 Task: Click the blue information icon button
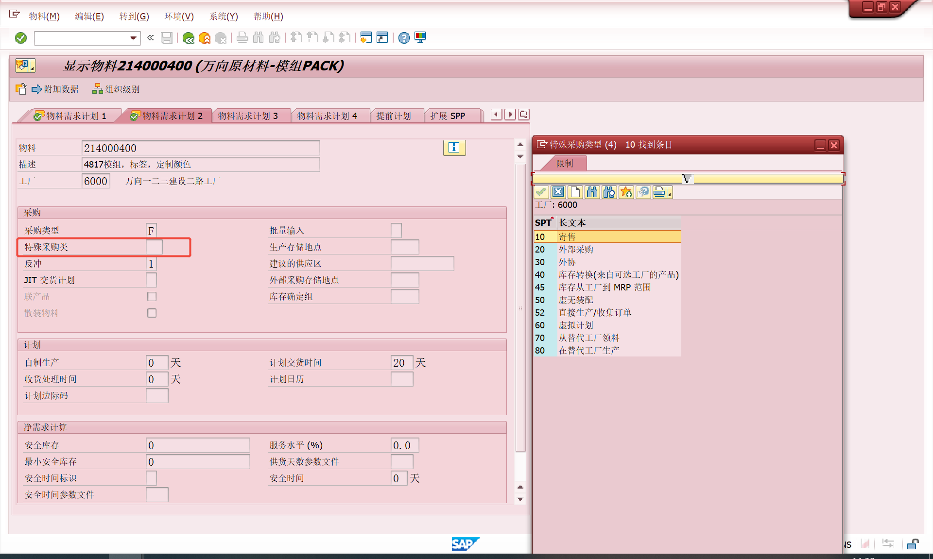[x=454, y=148]
